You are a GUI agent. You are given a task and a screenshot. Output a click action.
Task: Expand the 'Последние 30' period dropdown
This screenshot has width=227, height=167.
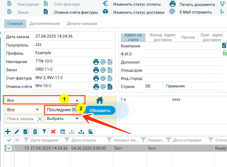tap(64, 110)
